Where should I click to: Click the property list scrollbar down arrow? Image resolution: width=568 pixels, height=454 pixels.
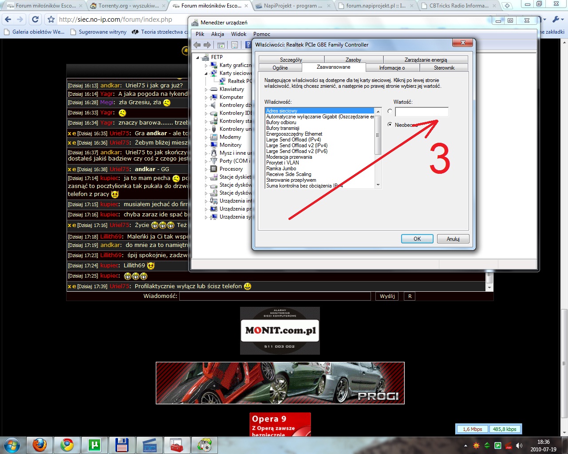378,185
